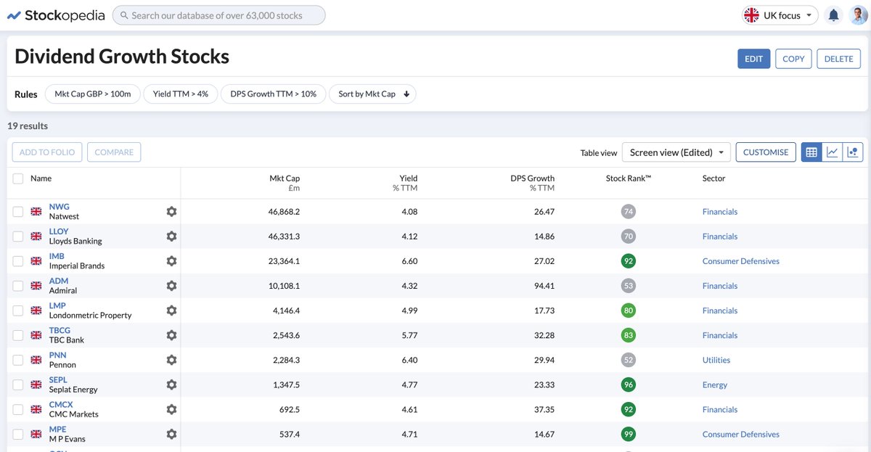This screenshot has width=871, height=452.
Task: Tick the checkbox for Admiral
Action: click(x=18, y=286)
